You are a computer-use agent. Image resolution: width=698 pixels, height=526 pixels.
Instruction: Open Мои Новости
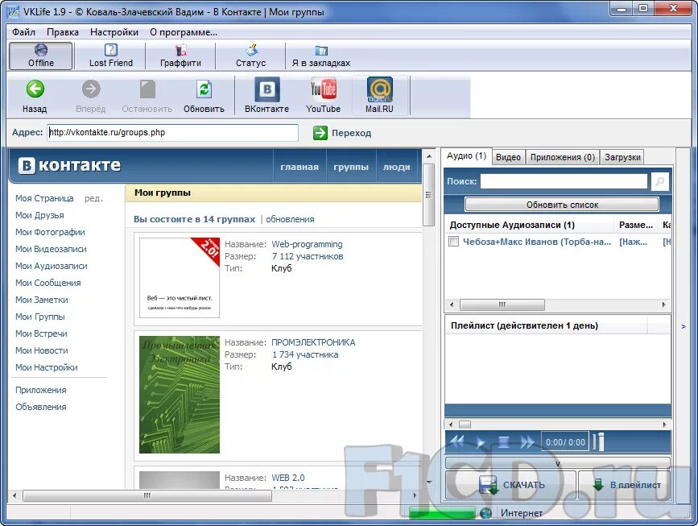pos(41,350)
